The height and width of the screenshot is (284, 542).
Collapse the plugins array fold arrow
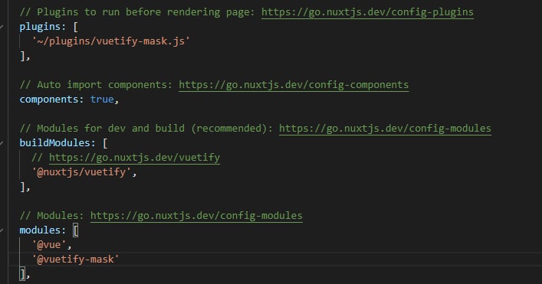tap(2, 27)
